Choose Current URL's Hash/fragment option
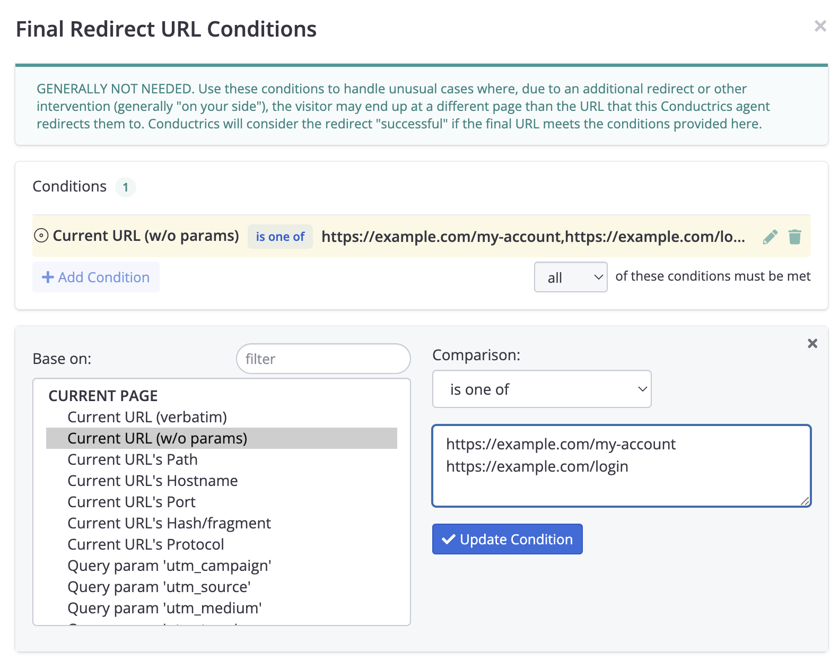The height and width of the screenshot is (660, 839). coord(169,523)
